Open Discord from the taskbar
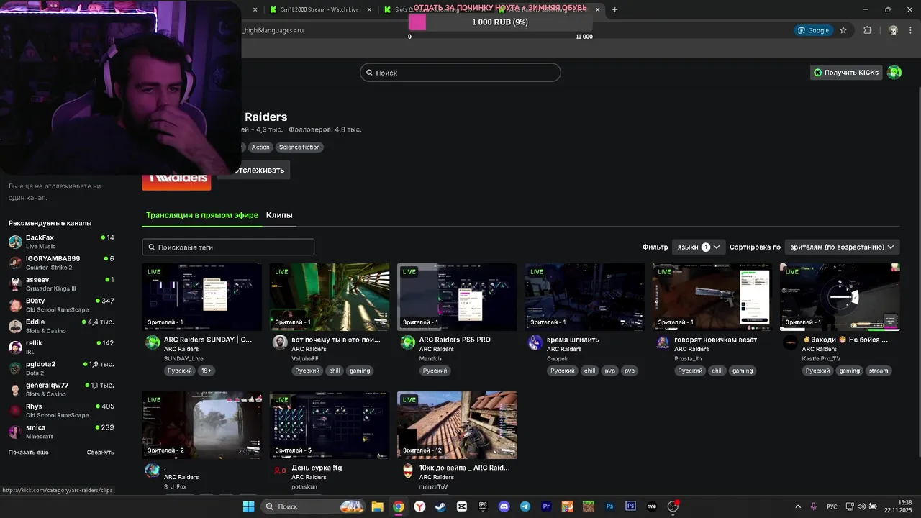This screenshot has width=921, height=518. point(504,506)
